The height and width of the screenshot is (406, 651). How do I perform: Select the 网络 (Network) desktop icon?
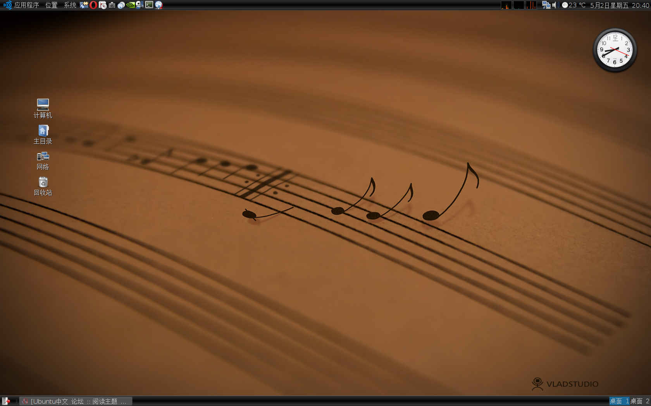click(x=43, y=160)
